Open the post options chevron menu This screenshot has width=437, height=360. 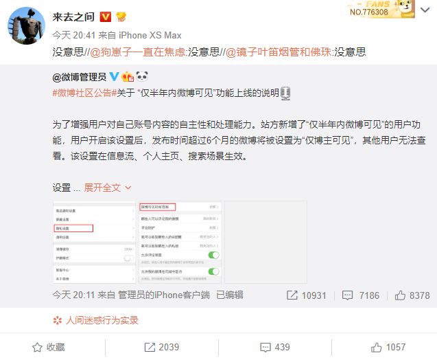(425, 10)
